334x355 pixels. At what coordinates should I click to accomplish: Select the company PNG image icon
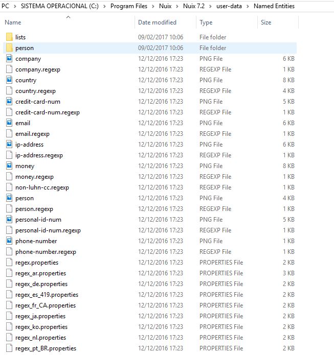(9, 59)
